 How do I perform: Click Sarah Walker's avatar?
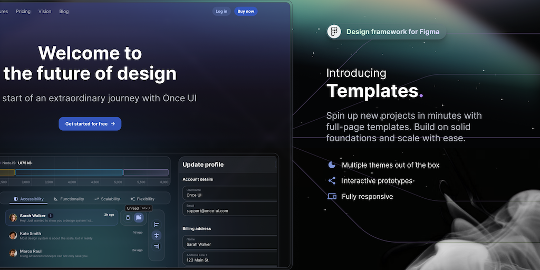(x=13, y=218)
